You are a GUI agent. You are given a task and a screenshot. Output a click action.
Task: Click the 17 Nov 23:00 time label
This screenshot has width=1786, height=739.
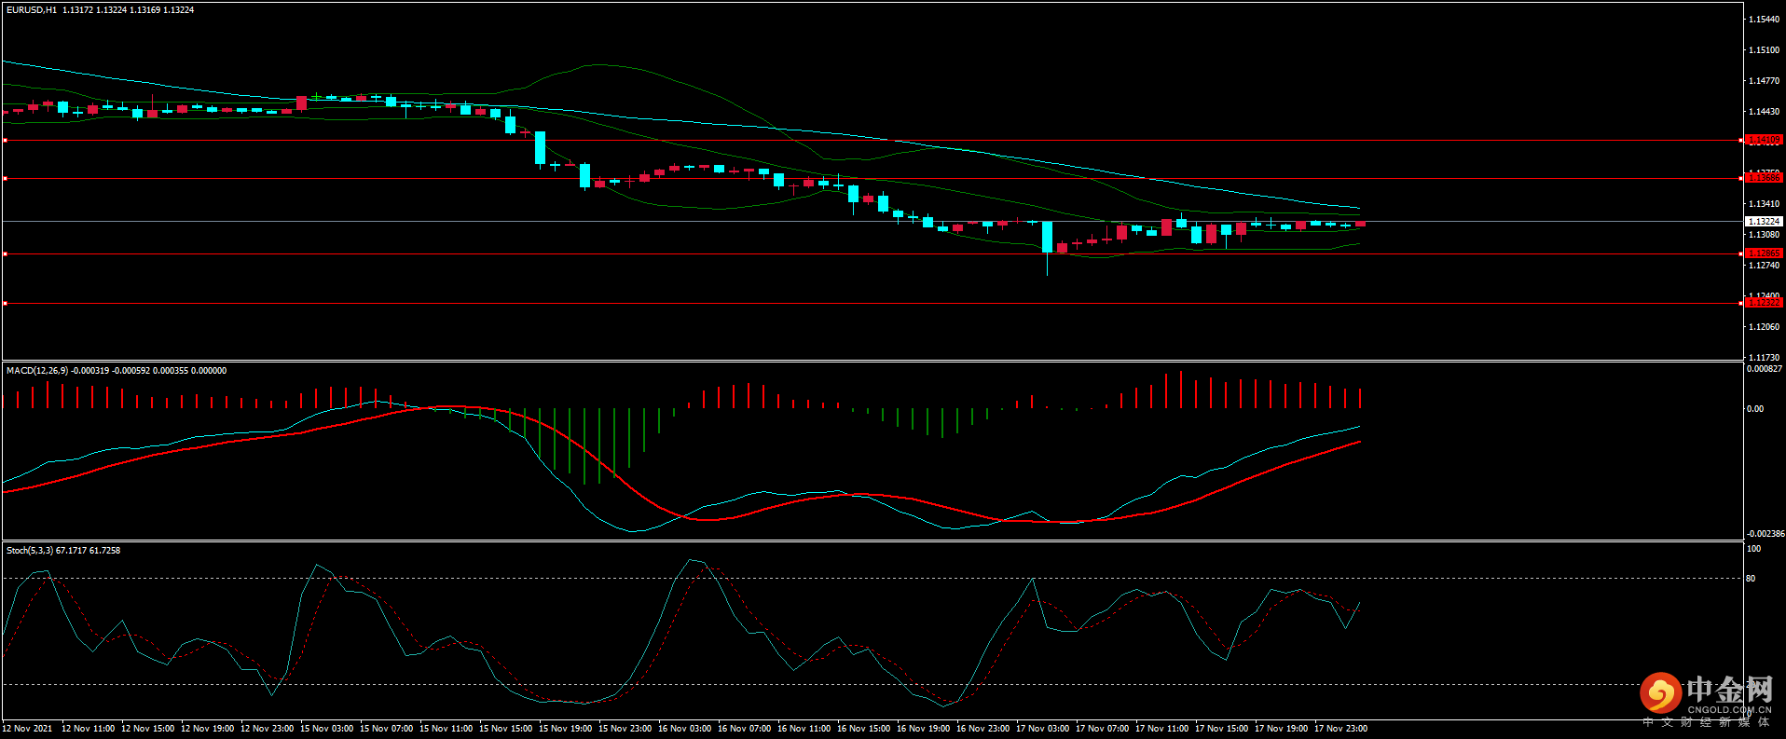tap(1341, 729)
